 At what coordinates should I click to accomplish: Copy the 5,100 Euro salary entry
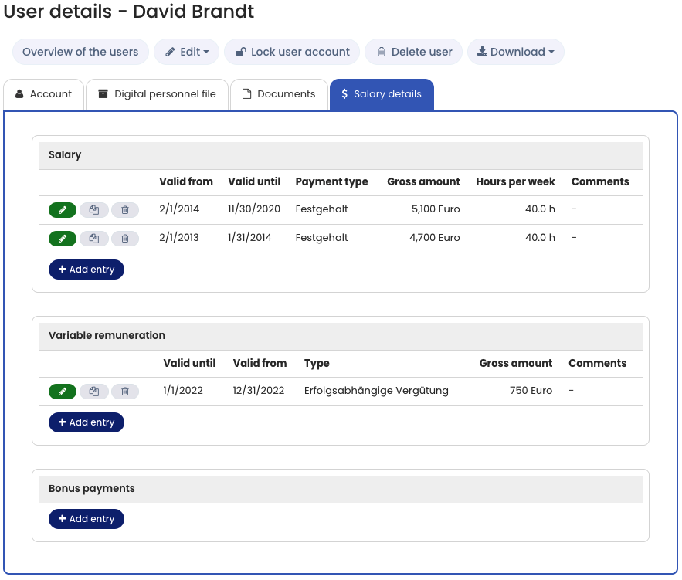(94, 210)
